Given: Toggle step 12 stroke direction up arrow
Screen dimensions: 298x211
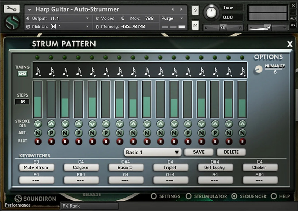Looking at the screenshot, I should [x=188, y=124].
